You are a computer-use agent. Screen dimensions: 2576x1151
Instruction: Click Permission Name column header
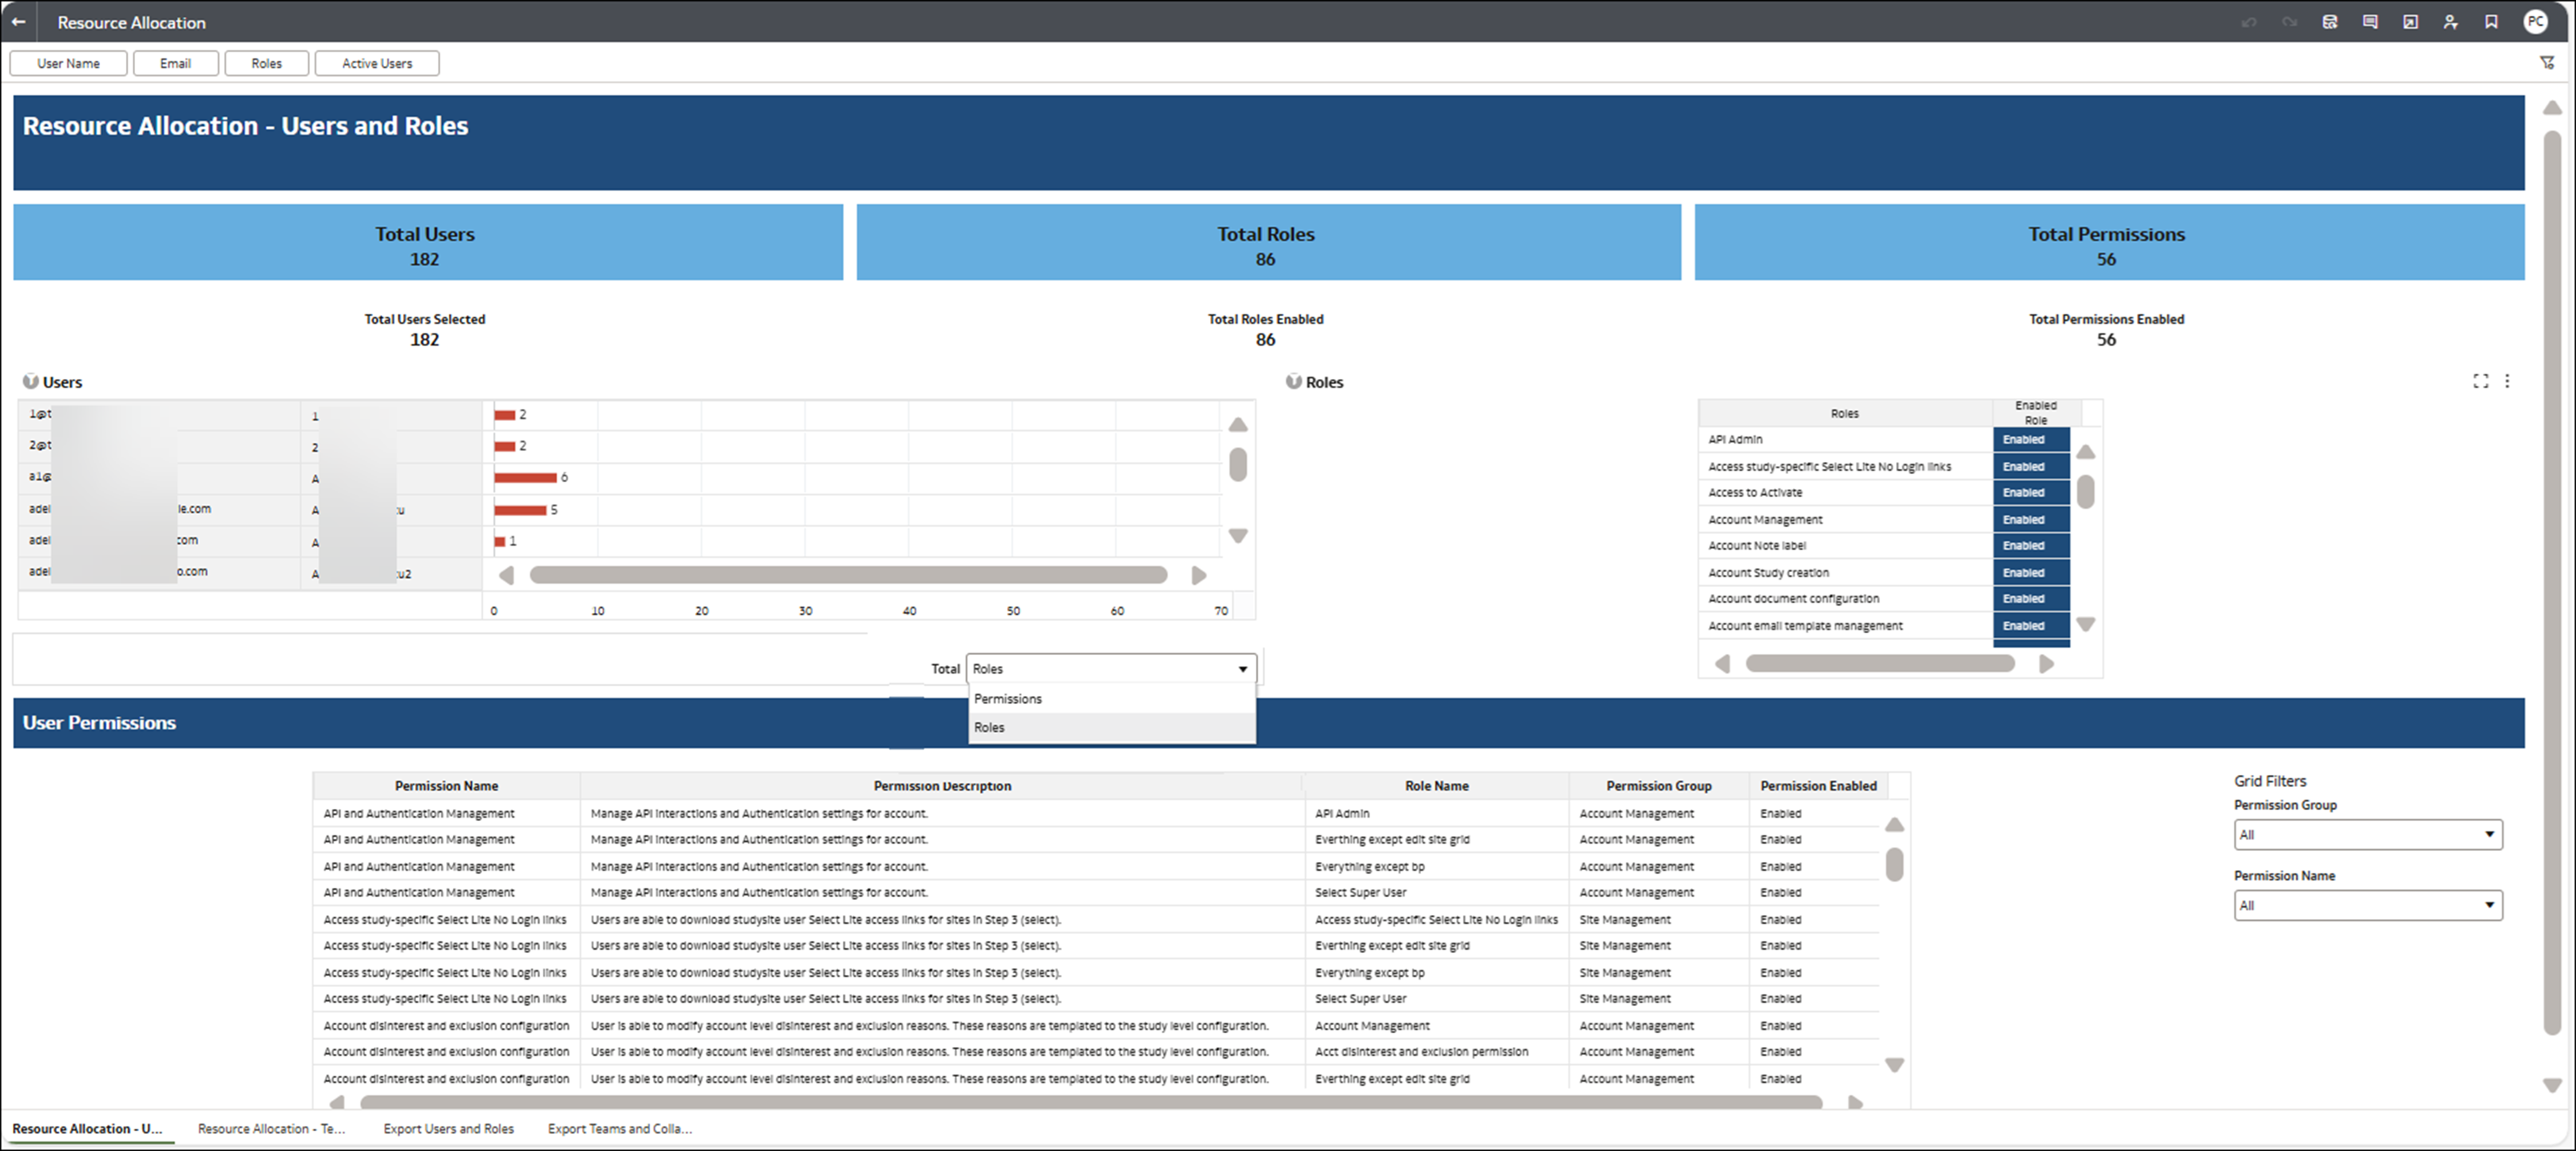446,785
